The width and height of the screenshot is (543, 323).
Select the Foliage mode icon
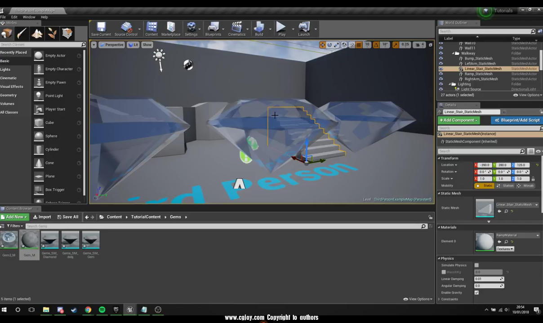pos(52,33)
